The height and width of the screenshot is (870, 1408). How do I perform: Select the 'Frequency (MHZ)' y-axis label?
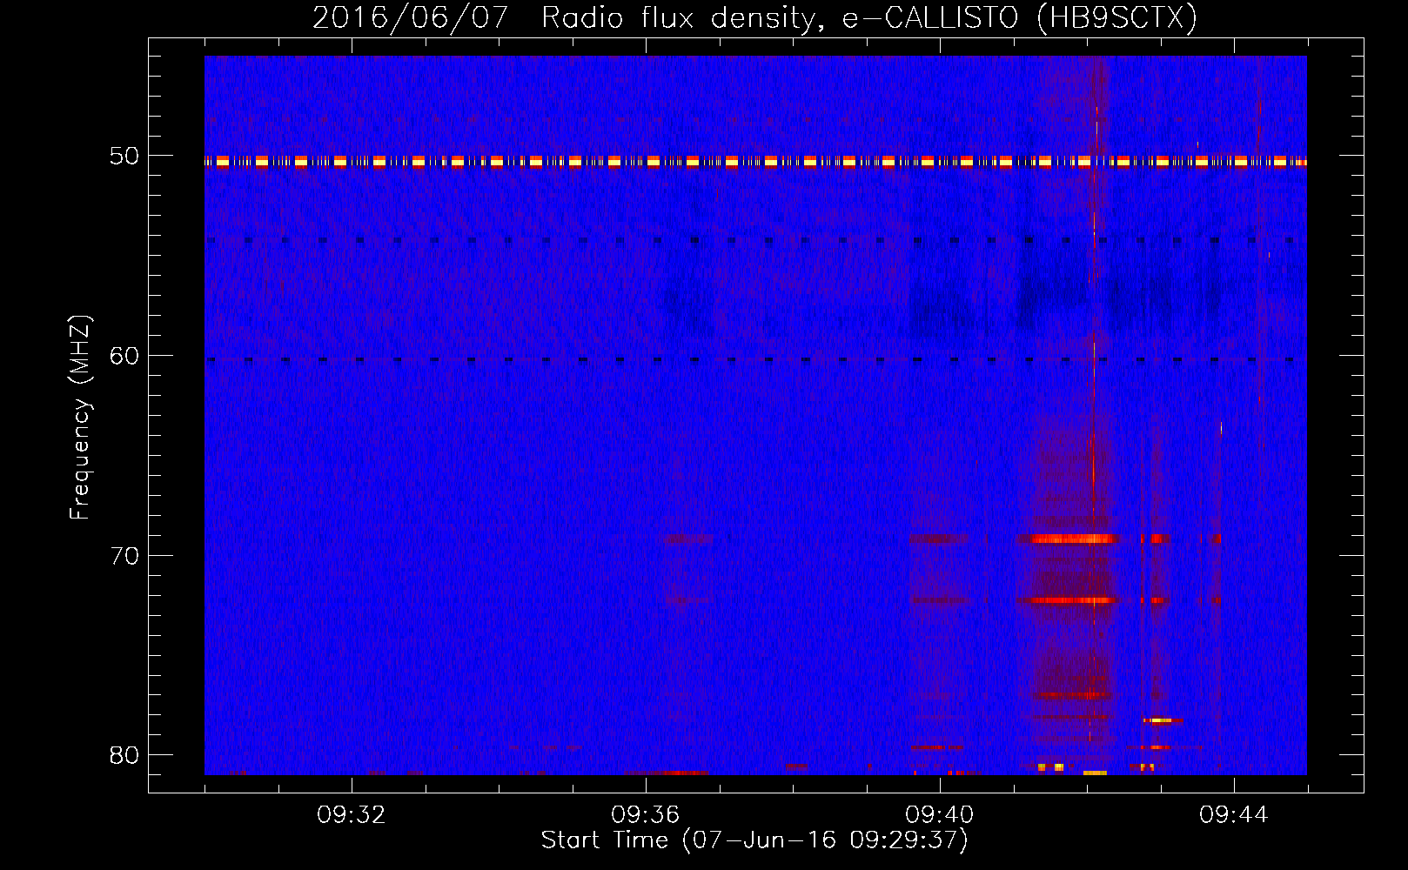point(80,418)
